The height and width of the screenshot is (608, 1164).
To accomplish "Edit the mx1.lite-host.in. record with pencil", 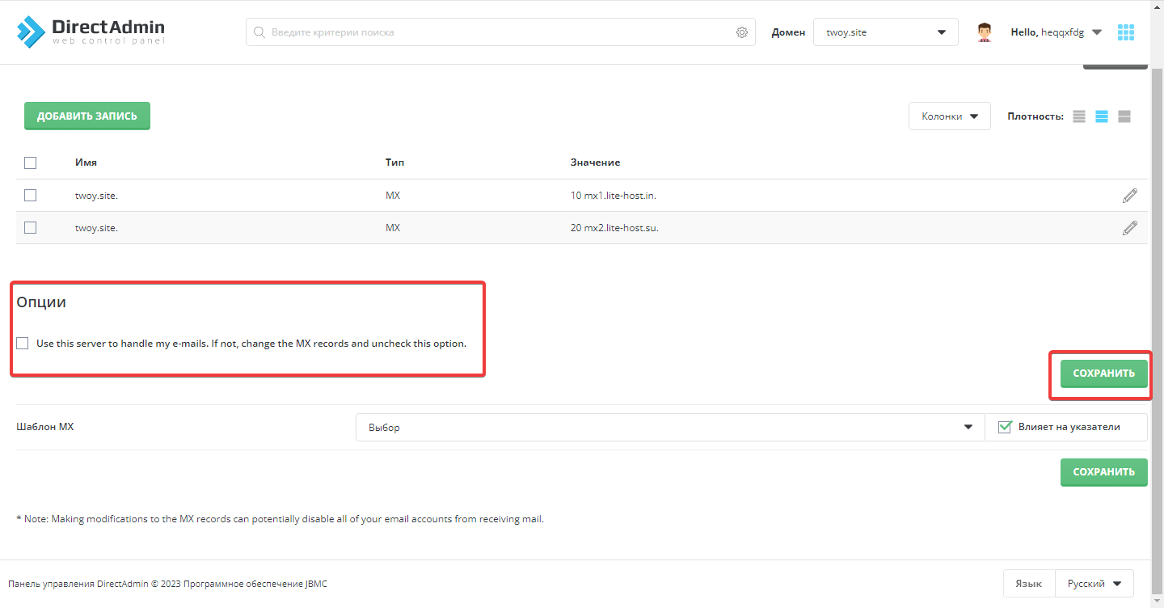I will tap(1130, 196).
